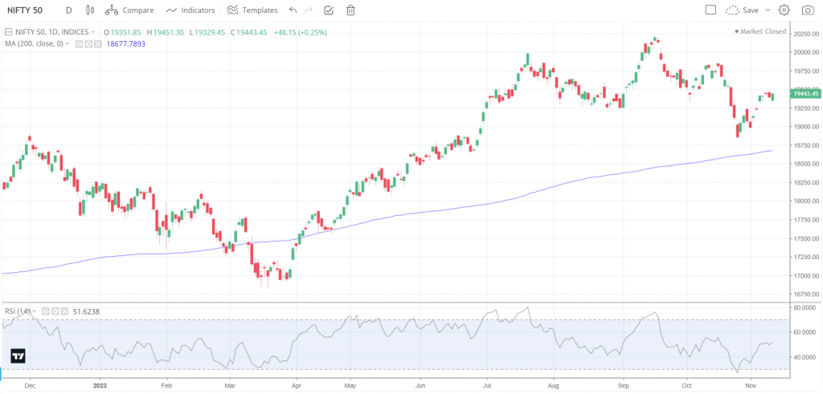The width and height of the screenshot is (823, 394).
Task: Expand the Save options arrow
Action: coord(768,10)
